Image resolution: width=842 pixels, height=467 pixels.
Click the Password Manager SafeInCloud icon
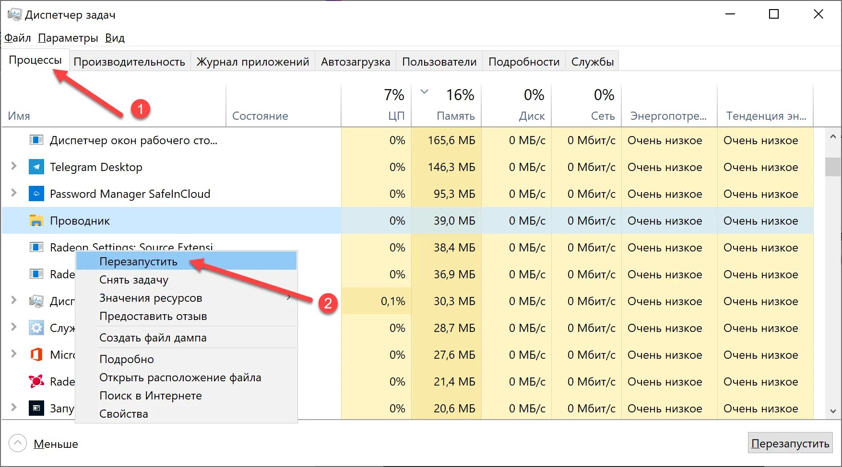36,194
